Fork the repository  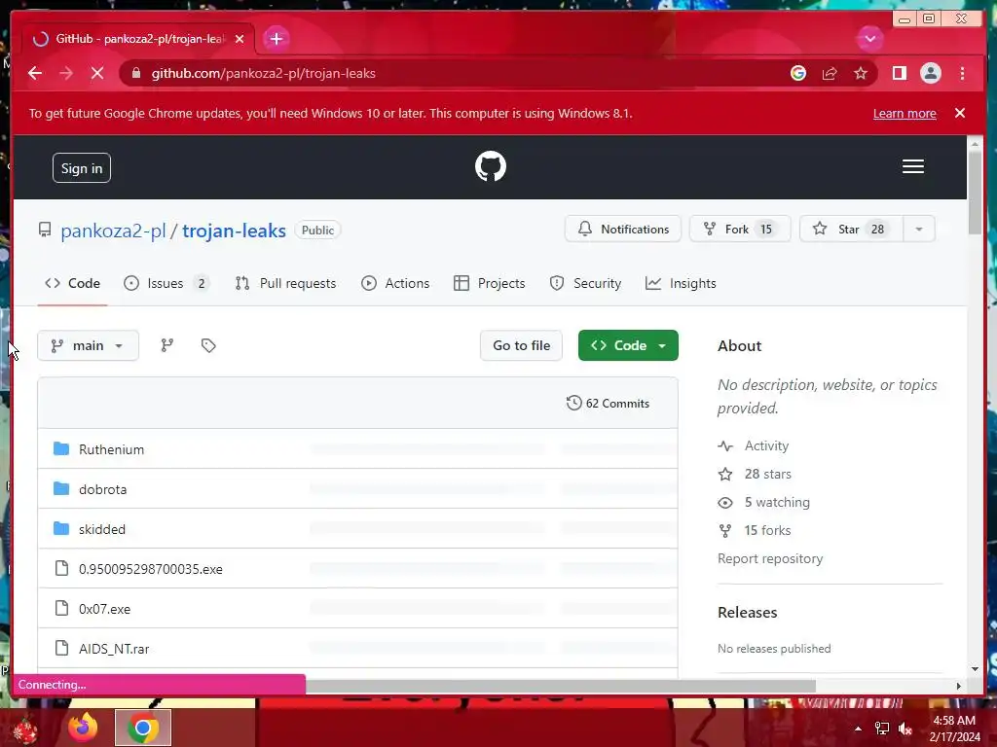pyautogui.click(x=740, y=230)
